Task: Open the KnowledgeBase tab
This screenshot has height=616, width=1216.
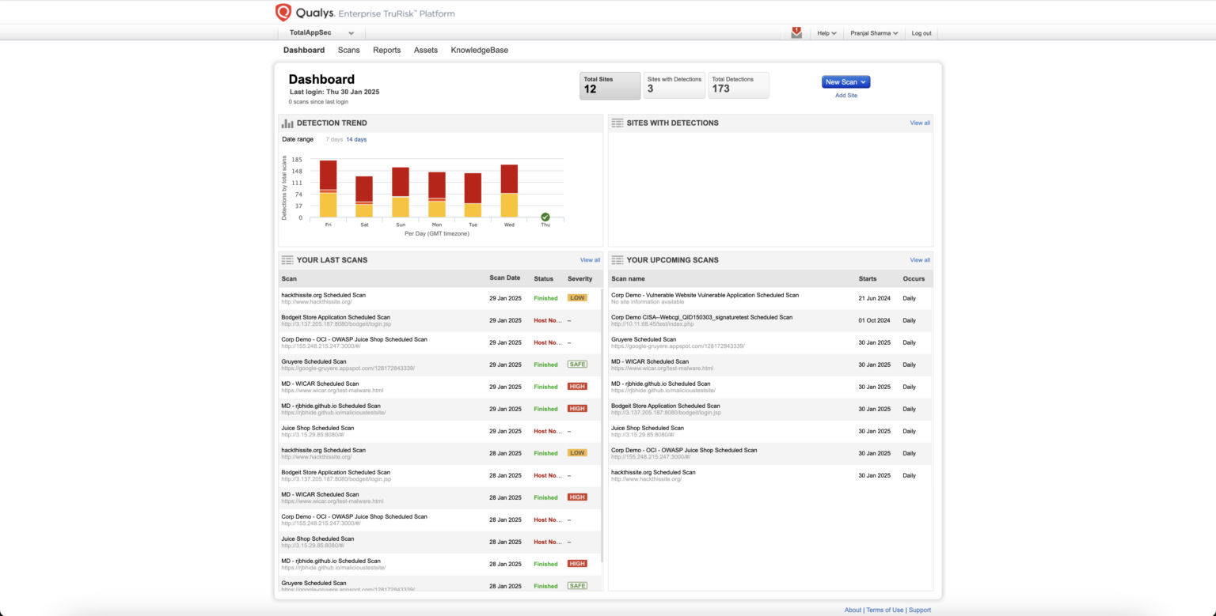Action: click(x=480, y=50)
